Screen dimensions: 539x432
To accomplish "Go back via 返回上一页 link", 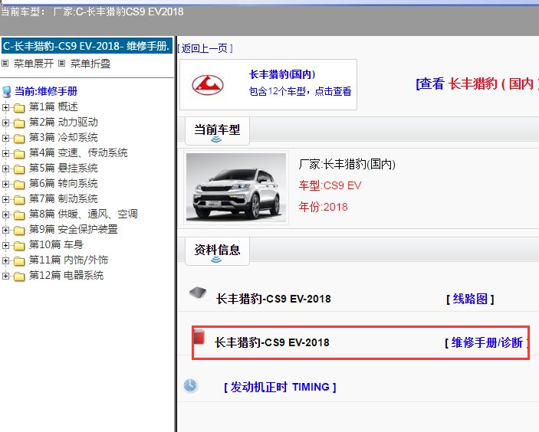I will tap(205, 48).
